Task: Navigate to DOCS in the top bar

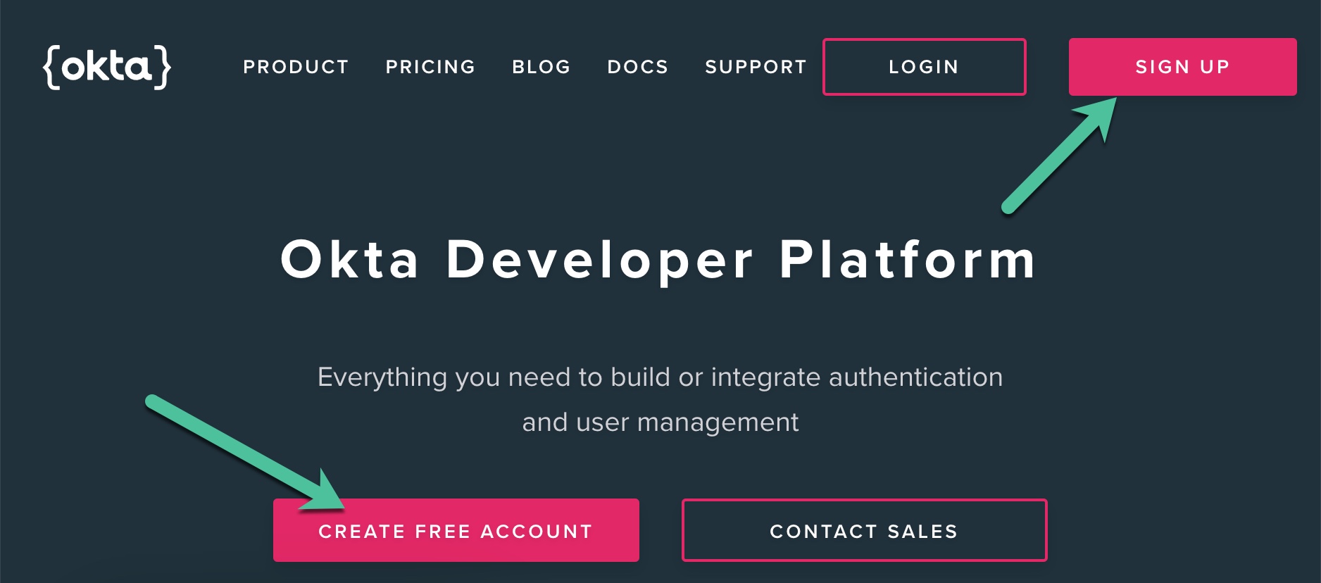Action: coord(637,67)
